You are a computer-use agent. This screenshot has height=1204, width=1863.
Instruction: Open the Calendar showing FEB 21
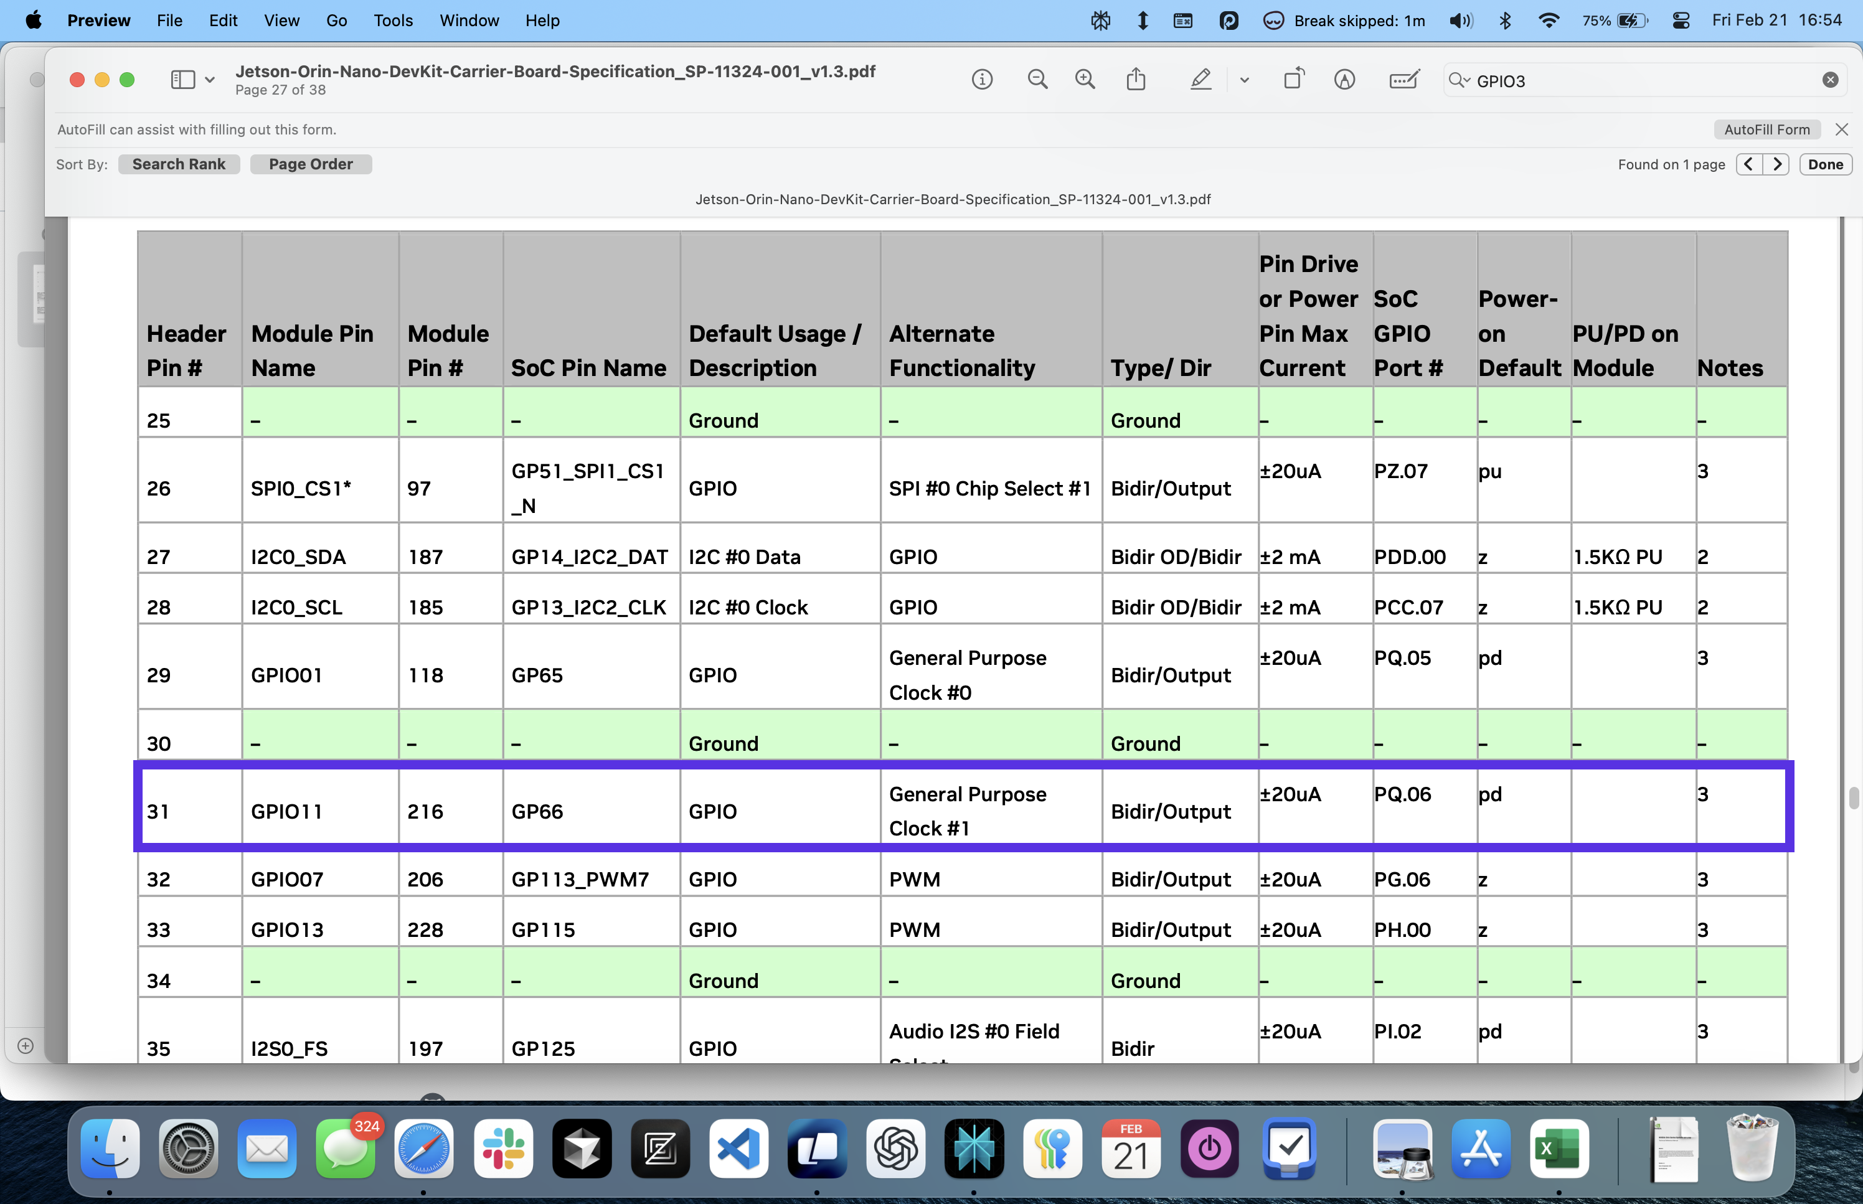(x=1131, y=1149)
